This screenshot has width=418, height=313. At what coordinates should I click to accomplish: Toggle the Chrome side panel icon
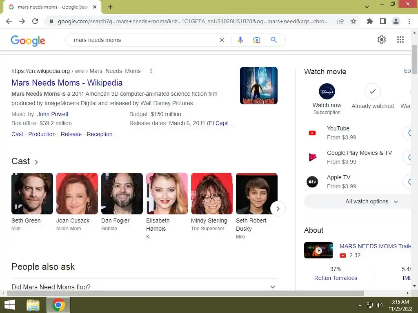click(383, 21)
